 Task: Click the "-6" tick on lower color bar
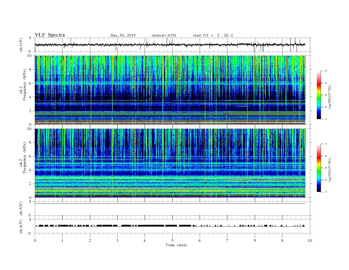coord(325,180)
